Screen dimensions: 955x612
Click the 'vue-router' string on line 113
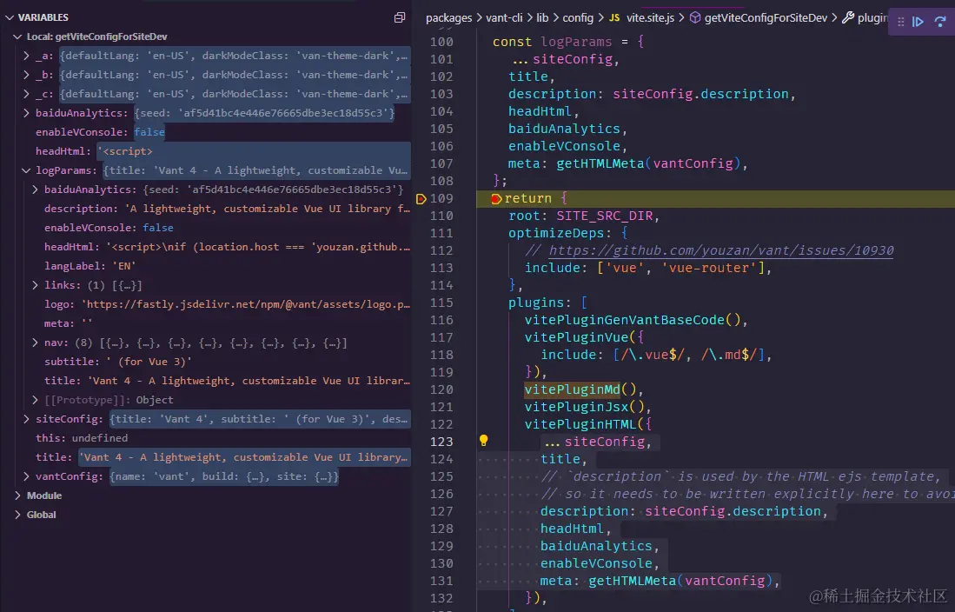709,268
